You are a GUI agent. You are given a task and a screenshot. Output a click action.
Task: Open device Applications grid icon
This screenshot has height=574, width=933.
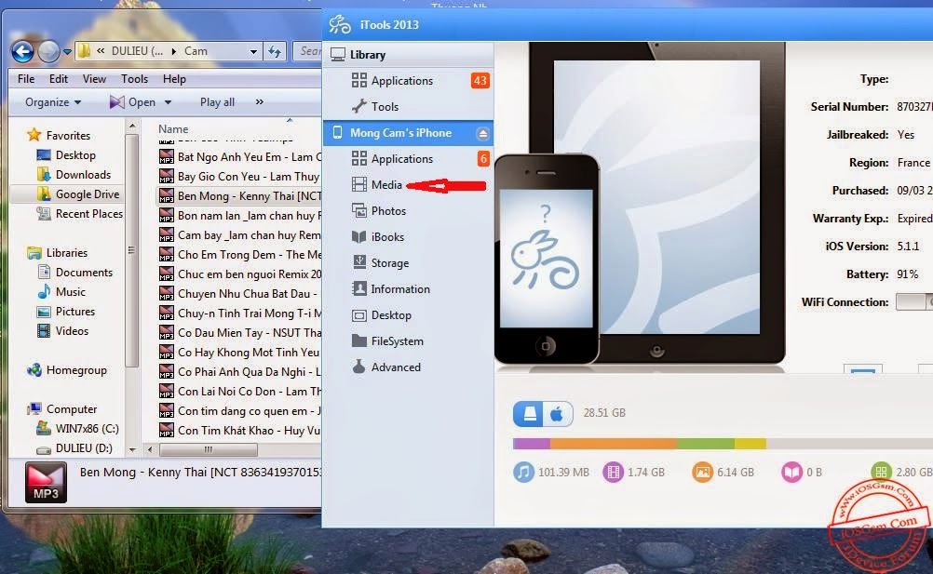(x=358, y=158)
